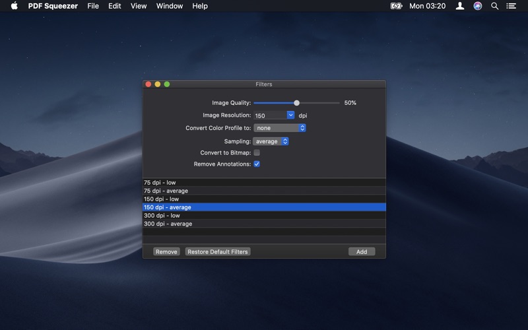Launch Siri from the menu bar
Image resolution: width=528 pixels, height=330 pixels.
(477, 6)
